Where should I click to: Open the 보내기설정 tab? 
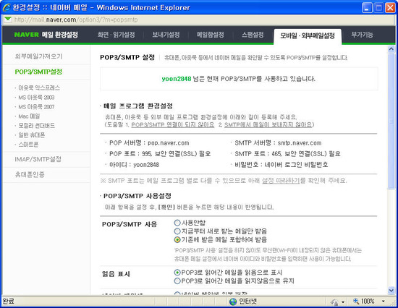pyautogui.click(x=166, y=35)
